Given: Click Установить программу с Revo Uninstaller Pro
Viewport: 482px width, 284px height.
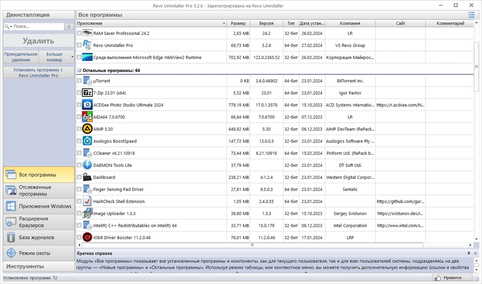Looking at the screenshot, I should 39,72.
